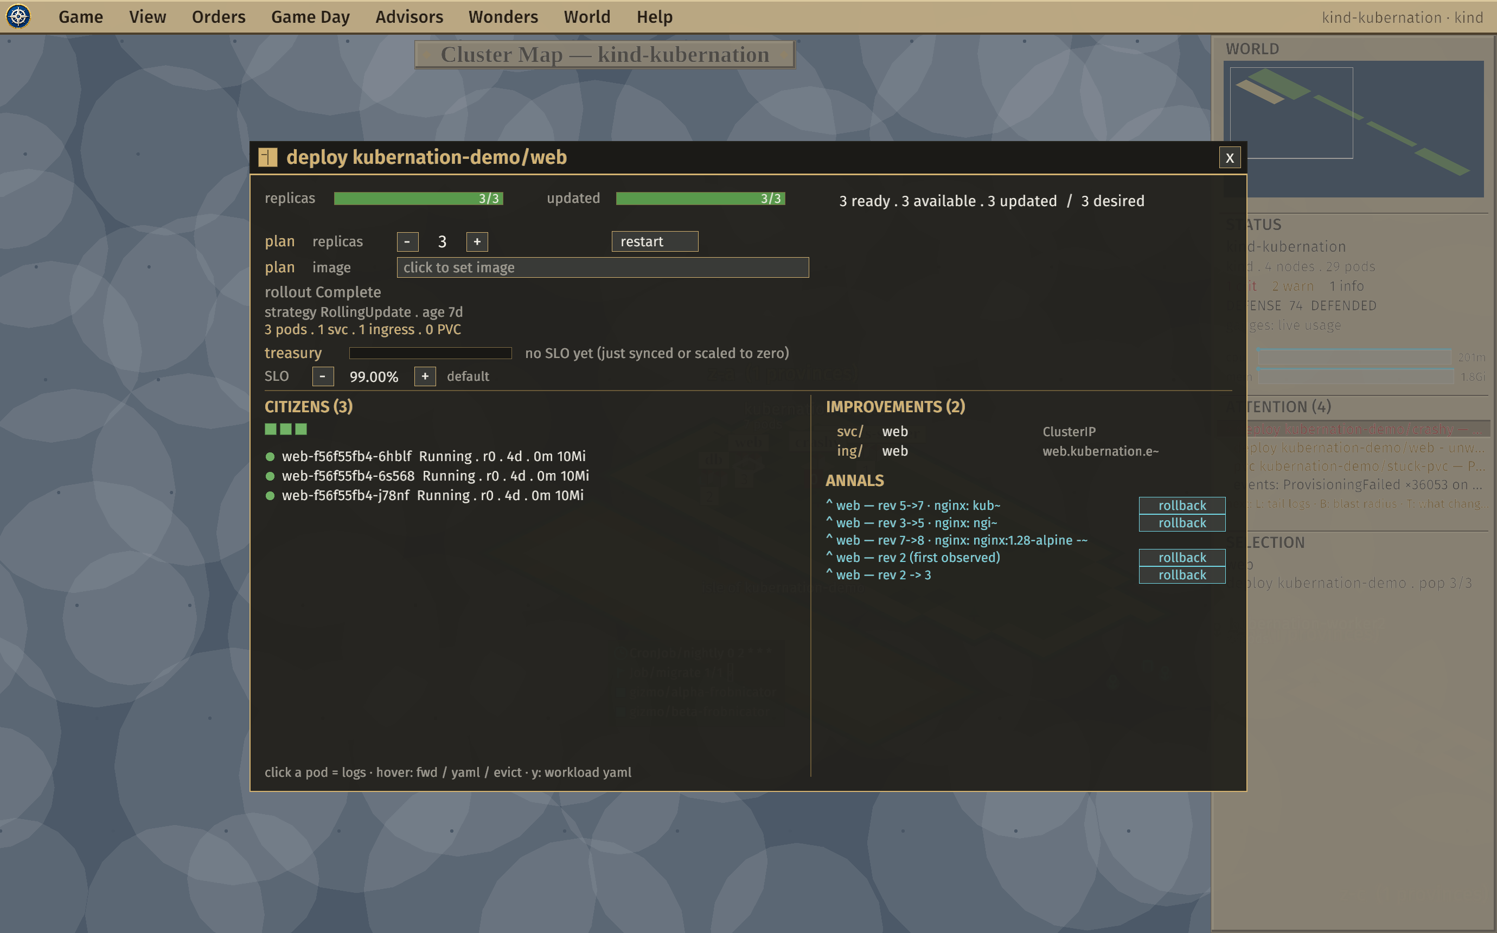Screen dimensions: 1497x933
Task: Click the updated 3/3 progress bar
Action: (x=700, y=199)
